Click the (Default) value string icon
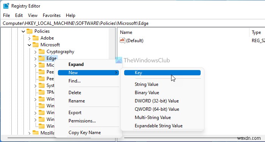The height and width of the screenshot is (142, 265). tap(122, 40)
